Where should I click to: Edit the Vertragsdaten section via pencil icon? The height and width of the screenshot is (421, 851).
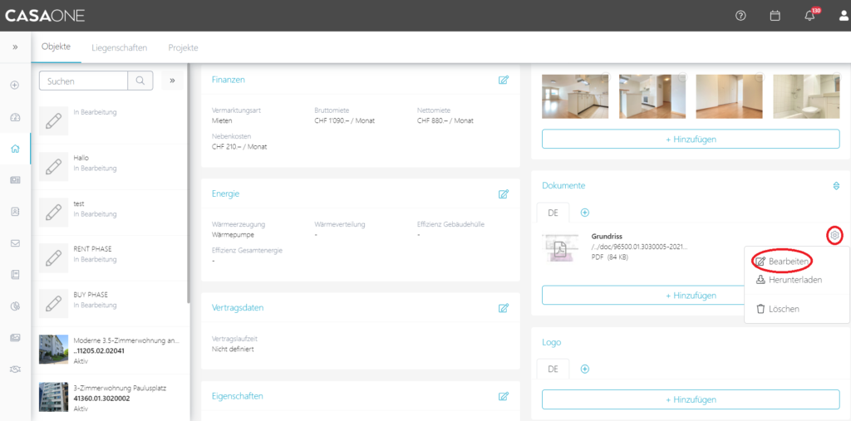503,308
